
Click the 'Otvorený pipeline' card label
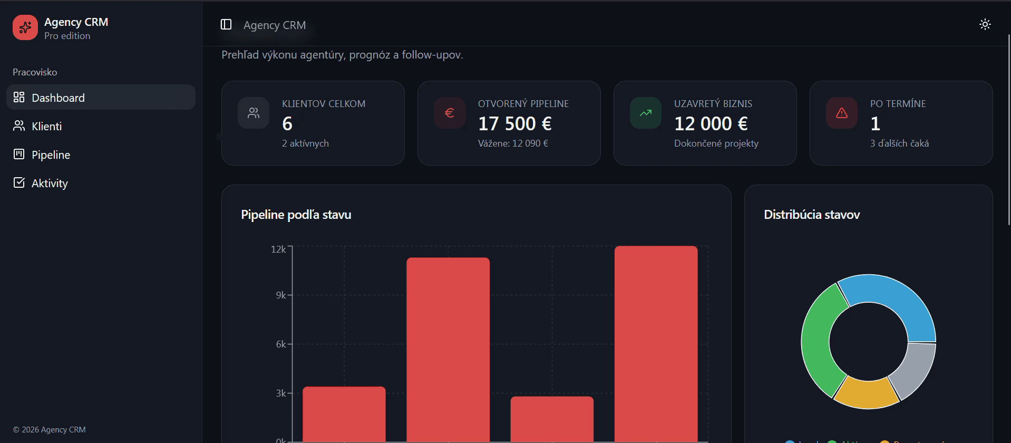pyautogui.click(x=523, y=104)
